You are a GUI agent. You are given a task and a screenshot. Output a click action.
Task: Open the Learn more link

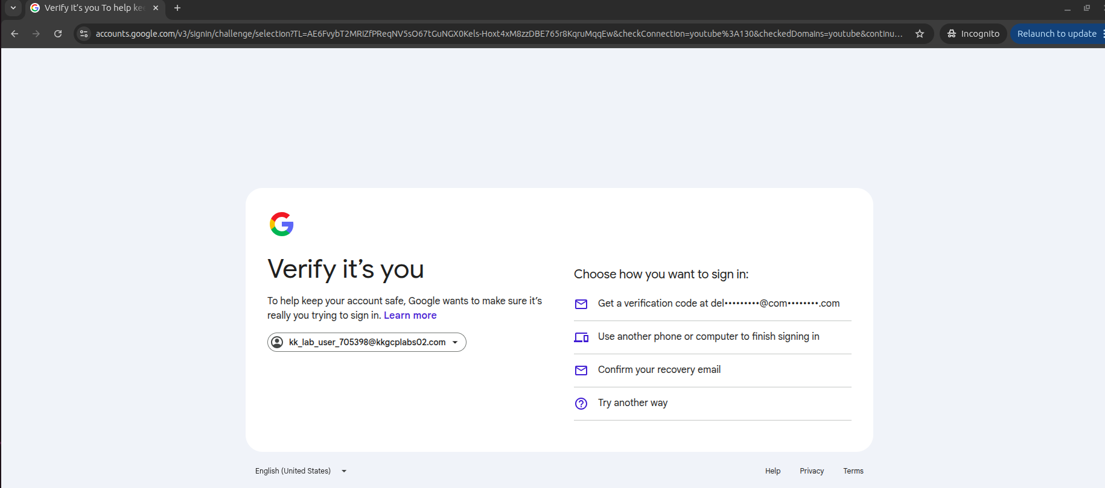pos(410,315)
